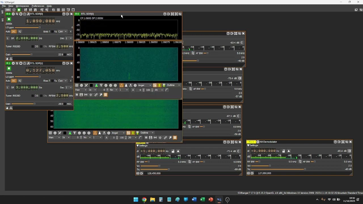Pause the upper spectrum display
363x204 pixels.
point(77,95)
